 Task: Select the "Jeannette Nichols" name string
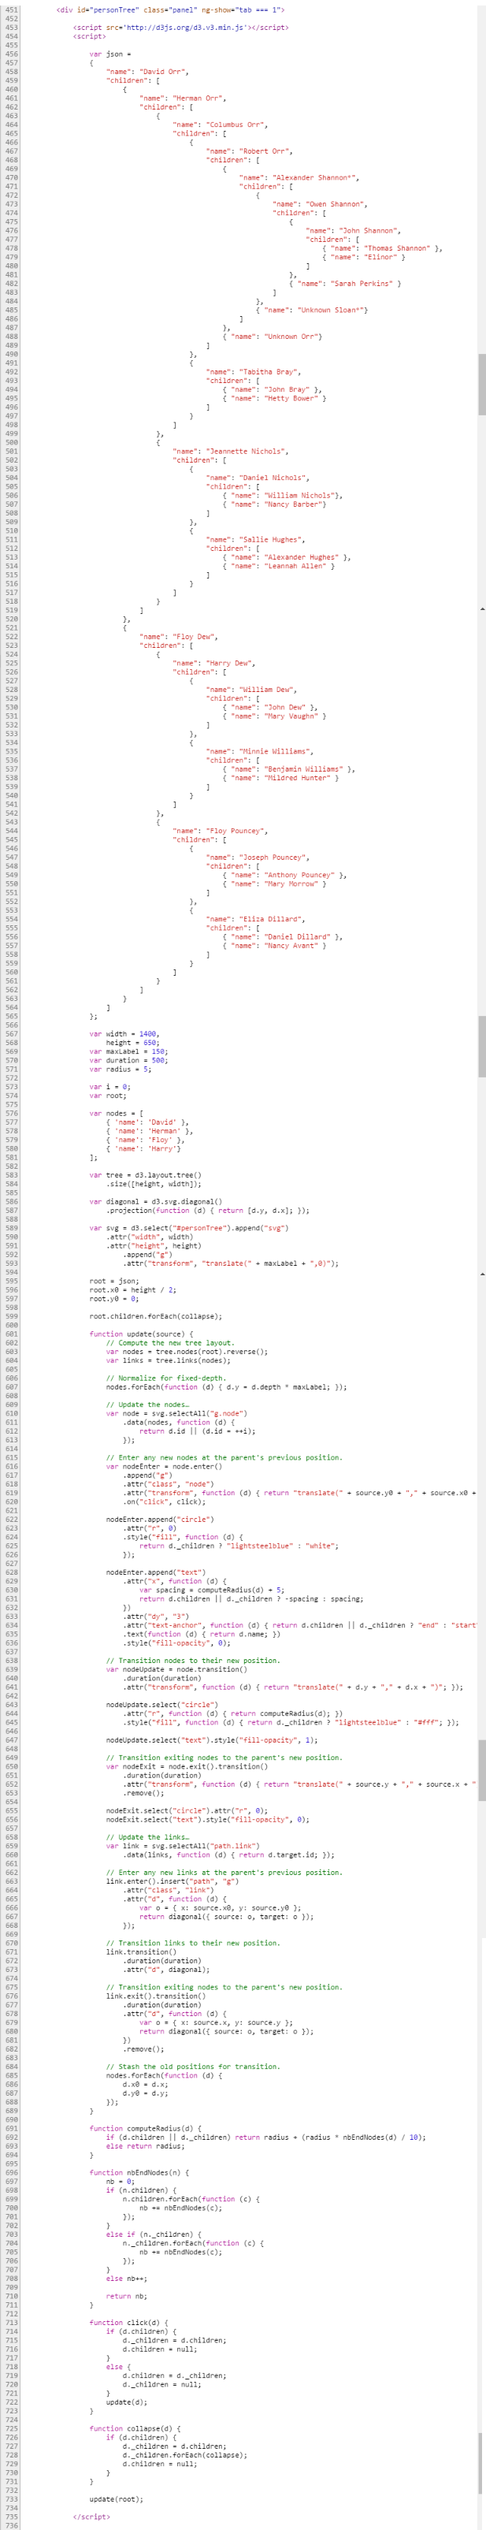click(247, 452)
